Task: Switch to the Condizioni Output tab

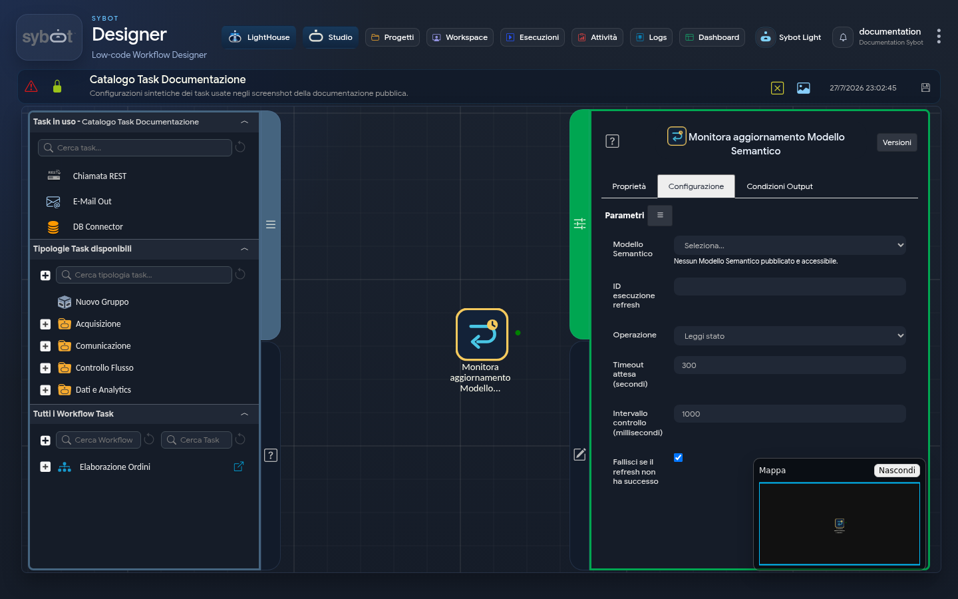Action: point(780,186)
